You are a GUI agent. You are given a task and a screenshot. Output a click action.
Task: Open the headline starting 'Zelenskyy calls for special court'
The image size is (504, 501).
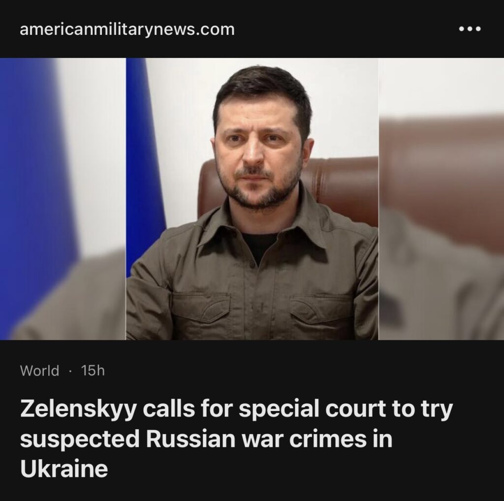[x=236, y=439]
